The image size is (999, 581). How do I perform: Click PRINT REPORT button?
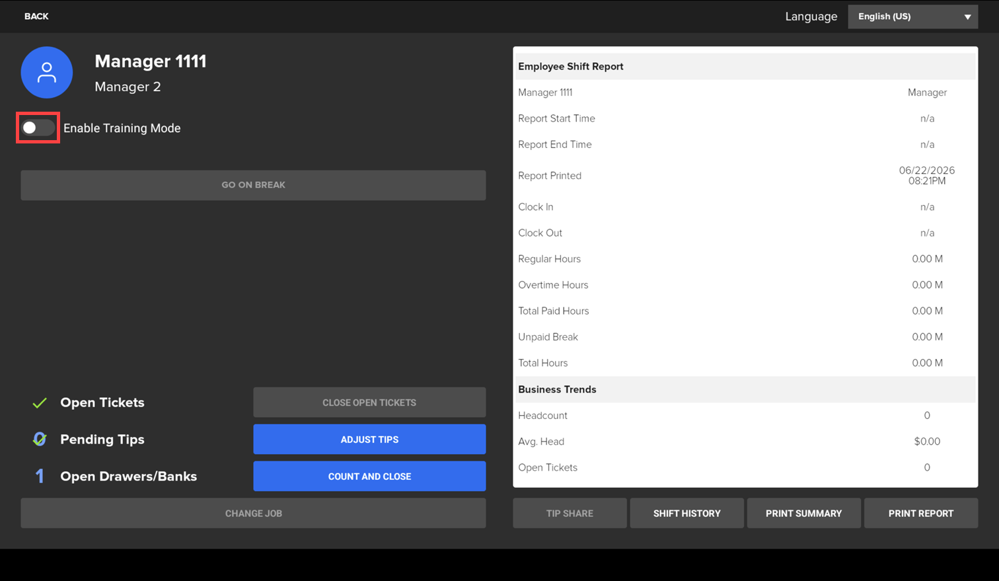tap(920, 514)
